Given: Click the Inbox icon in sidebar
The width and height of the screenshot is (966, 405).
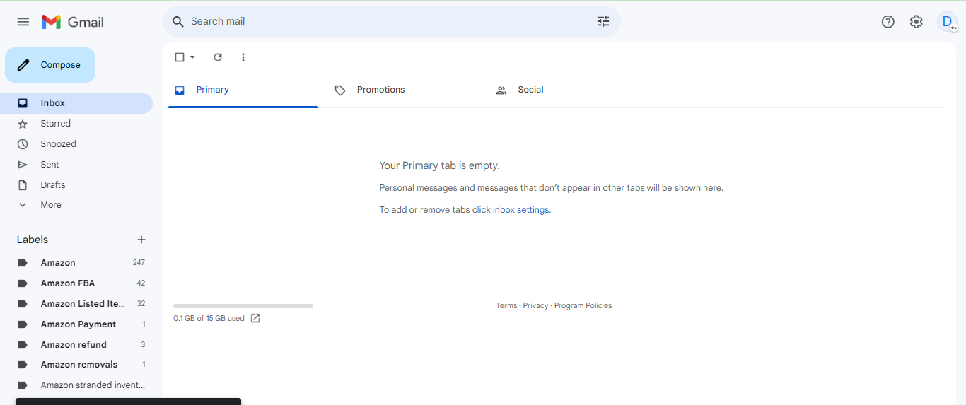Looking at the screenshot, I should pos(23,103).
